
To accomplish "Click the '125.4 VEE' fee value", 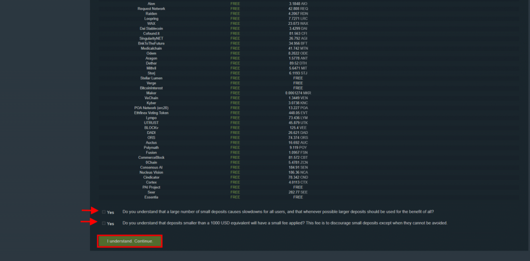I will pyautogui.click(x=298, y=128).
